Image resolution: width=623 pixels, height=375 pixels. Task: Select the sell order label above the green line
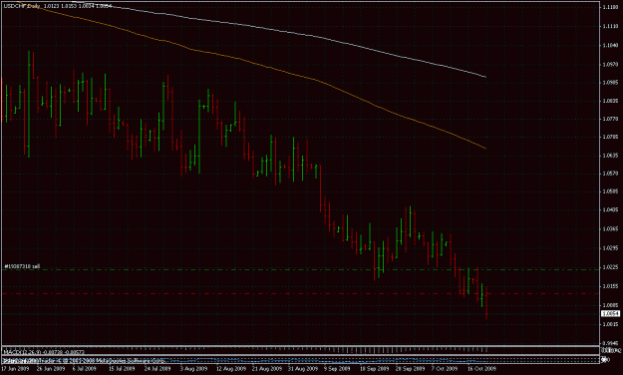(22, 266)
